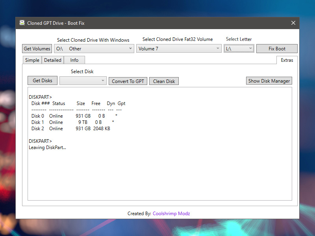
Task: Select the Extras tab
Action: 287,60
